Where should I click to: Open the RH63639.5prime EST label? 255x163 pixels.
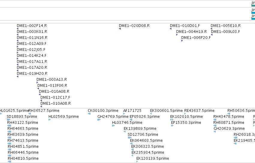[23, 134]
